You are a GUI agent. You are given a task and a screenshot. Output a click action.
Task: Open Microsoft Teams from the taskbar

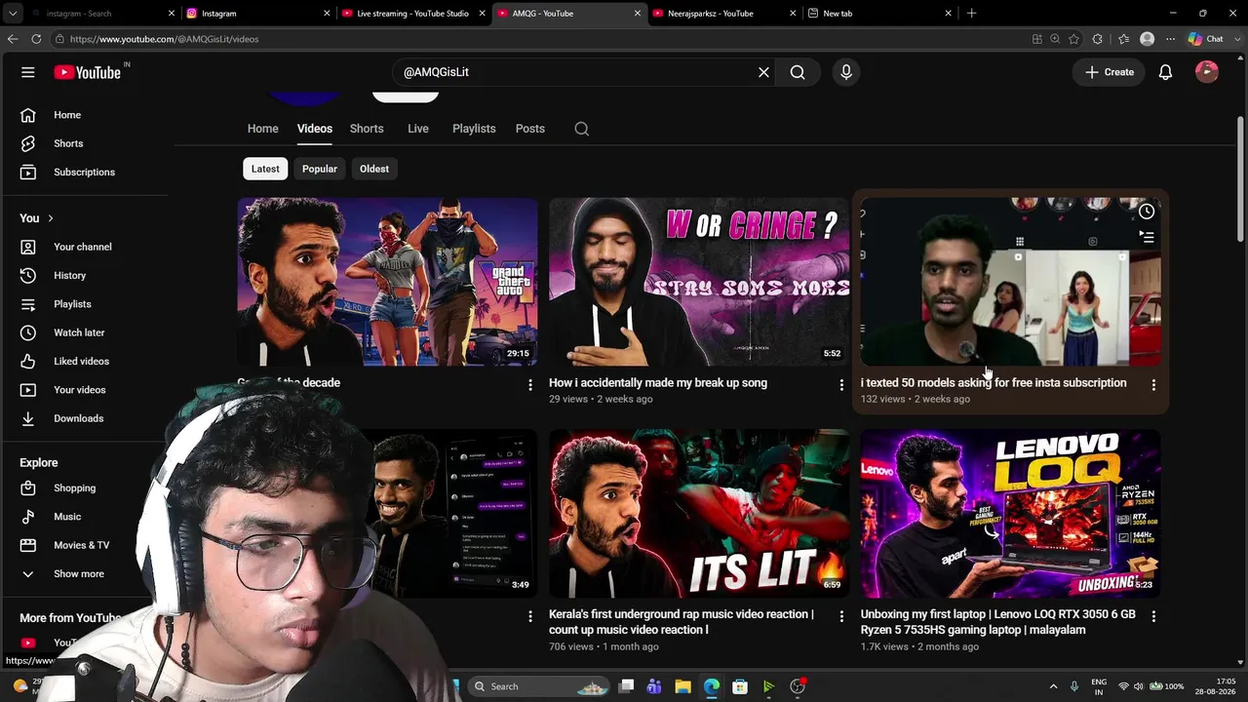[x=653, y=686]
